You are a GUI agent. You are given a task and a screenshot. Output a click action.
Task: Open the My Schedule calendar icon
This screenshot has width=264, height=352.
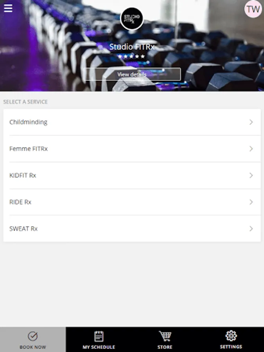point(99,336)
